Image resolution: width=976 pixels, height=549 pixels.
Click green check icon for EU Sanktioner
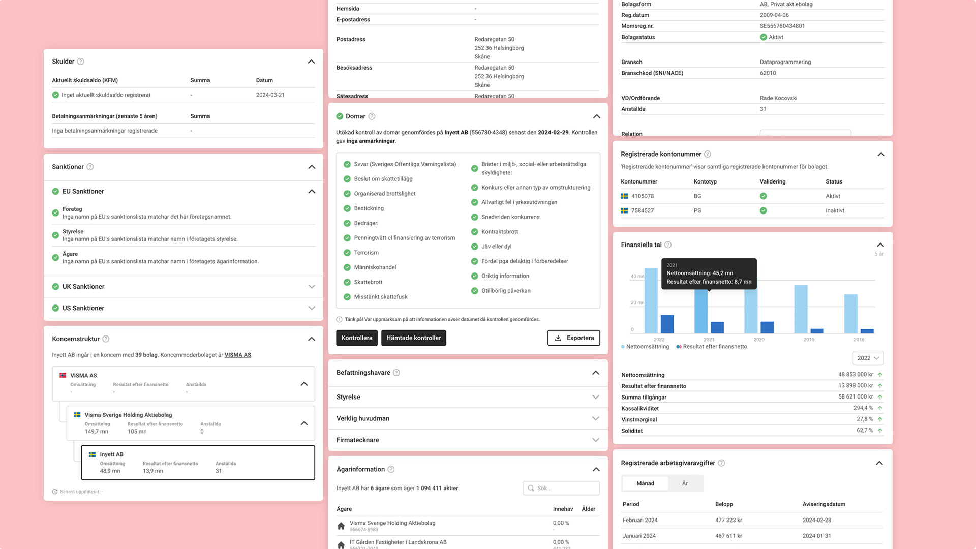(55, 192)
